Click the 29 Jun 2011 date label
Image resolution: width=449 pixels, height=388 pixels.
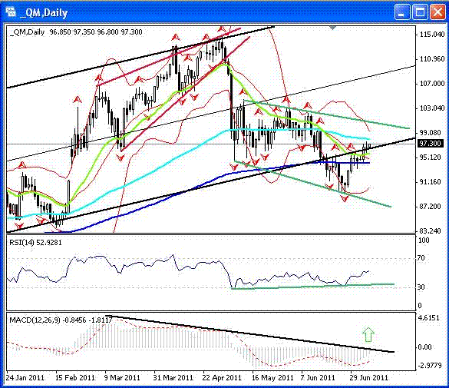[369, 378]
